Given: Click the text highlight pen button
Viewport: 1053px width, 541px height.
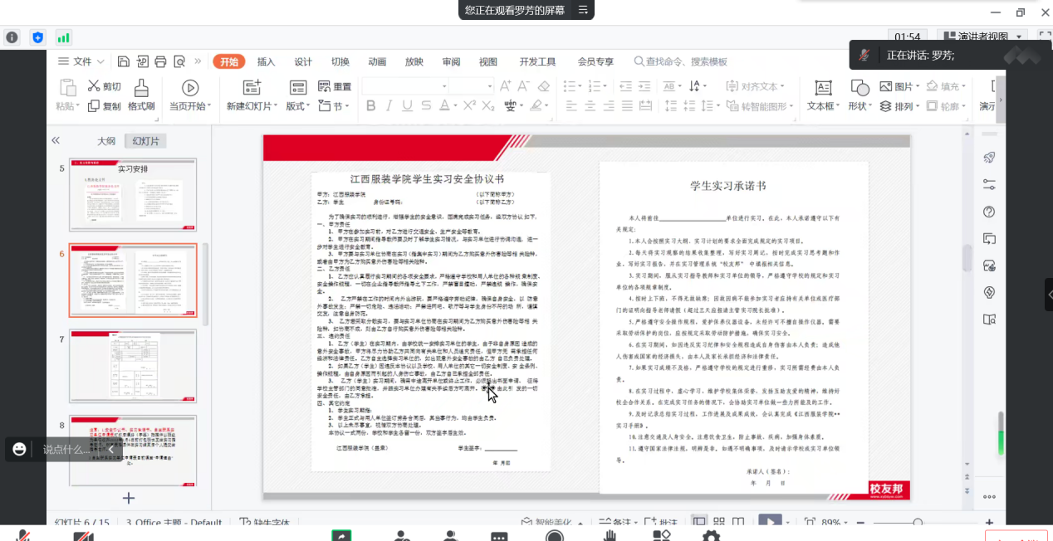Looking at the screenshot, I should [536, 106].
